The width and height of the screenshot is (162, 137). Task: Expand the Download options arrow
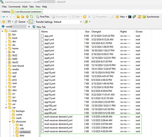pyautogui.click(x=68, y=17)
